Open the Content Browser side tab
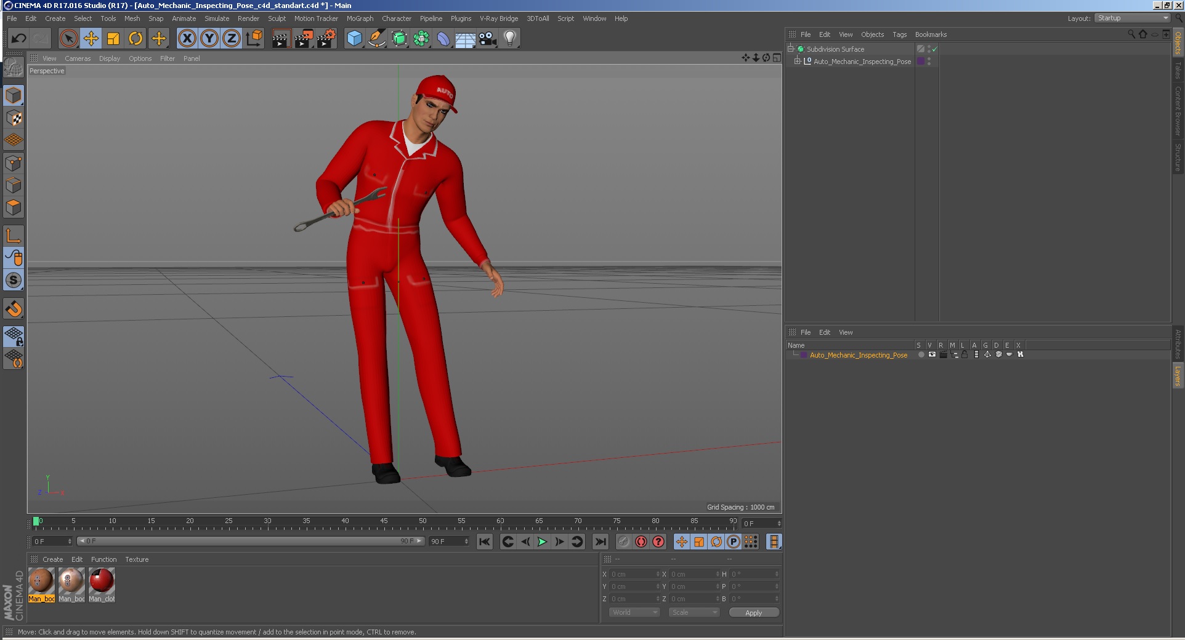The height and width of the screenshot is (640, 1185). 1178,111
